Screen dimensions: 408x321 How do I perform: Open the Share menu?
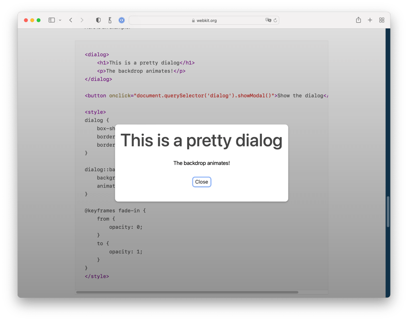[x=358, y=20]
